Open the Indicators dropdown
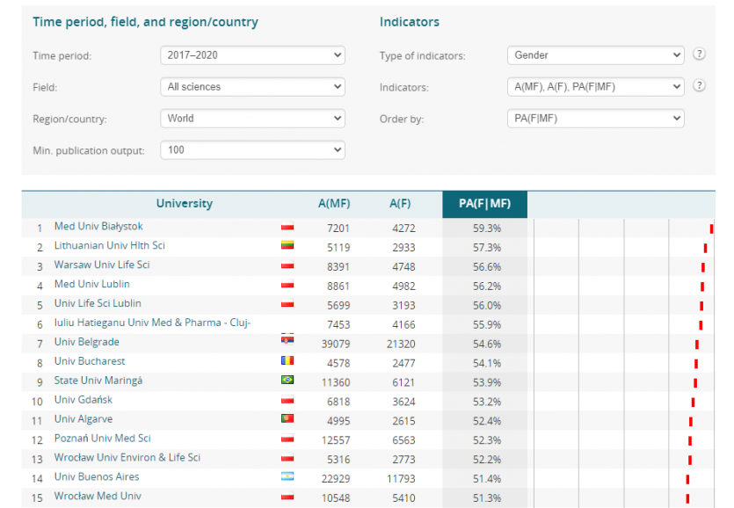 (x=595, y=86)
